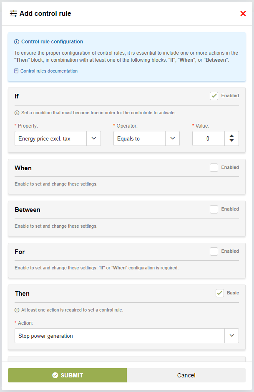Increase Value using the up arrow

231,136
